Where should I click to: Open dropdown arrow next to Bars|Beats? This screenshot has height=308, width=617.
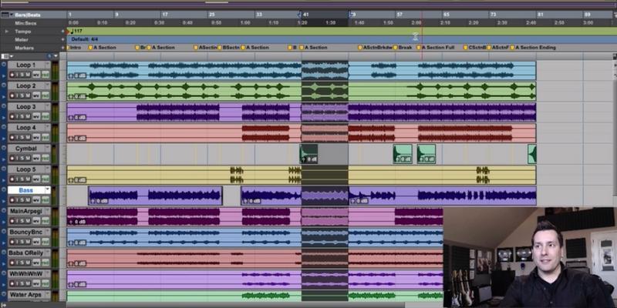[12, 15]
